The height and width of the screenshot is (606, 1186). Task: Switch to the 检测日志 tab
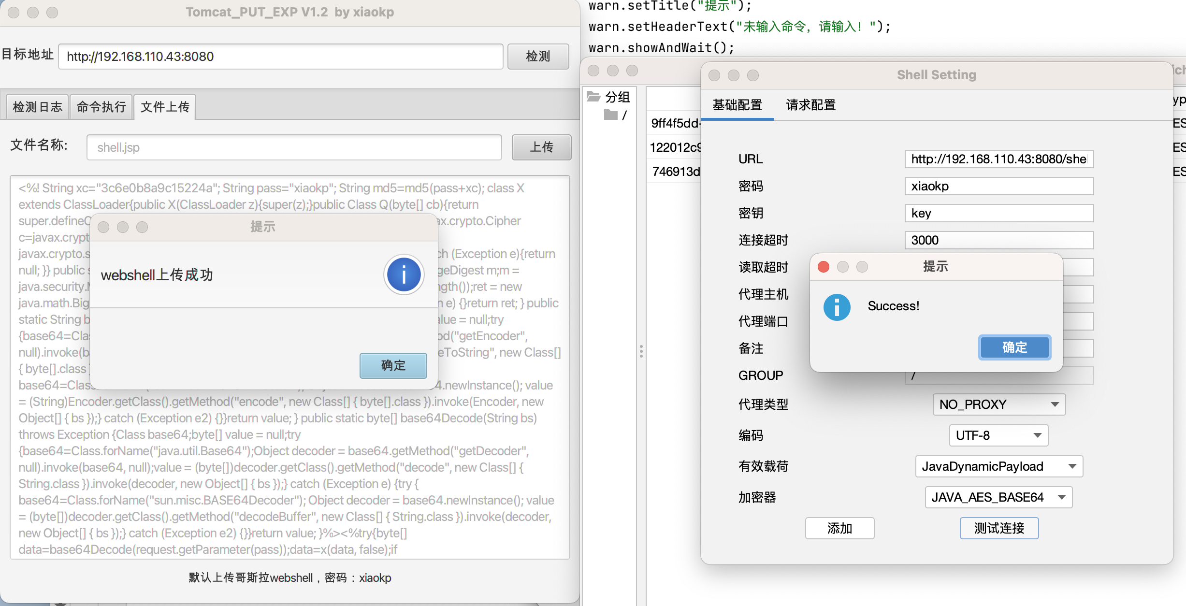[x=37, y=106]
